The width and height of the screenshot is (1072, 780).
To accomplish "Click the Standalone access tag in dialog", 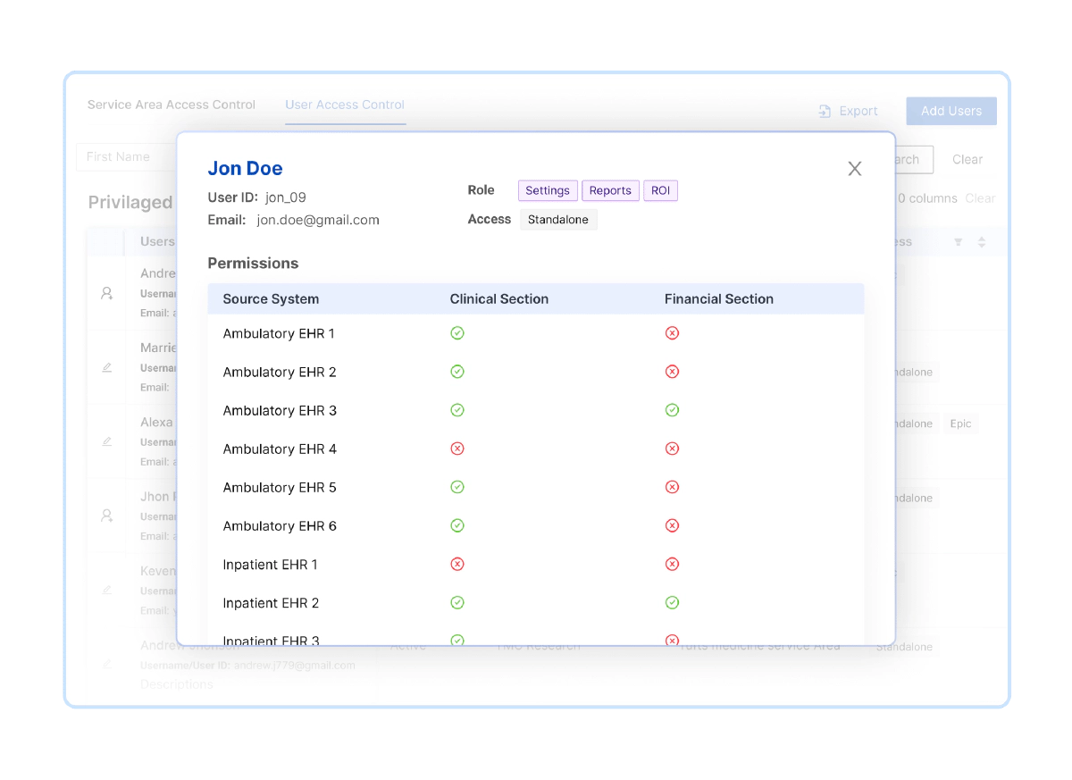I will (x=558, y=220).
